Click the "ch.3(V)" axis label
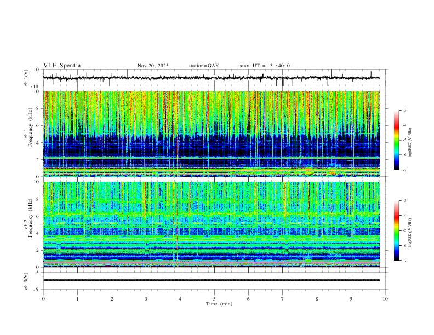This screenshot has height=335, width=434. click(26, 281)
